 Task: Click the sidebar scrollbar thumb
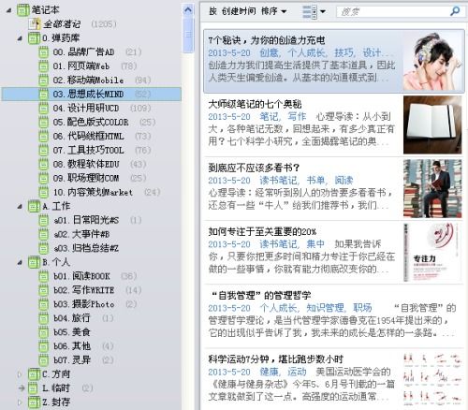point(188,35)
